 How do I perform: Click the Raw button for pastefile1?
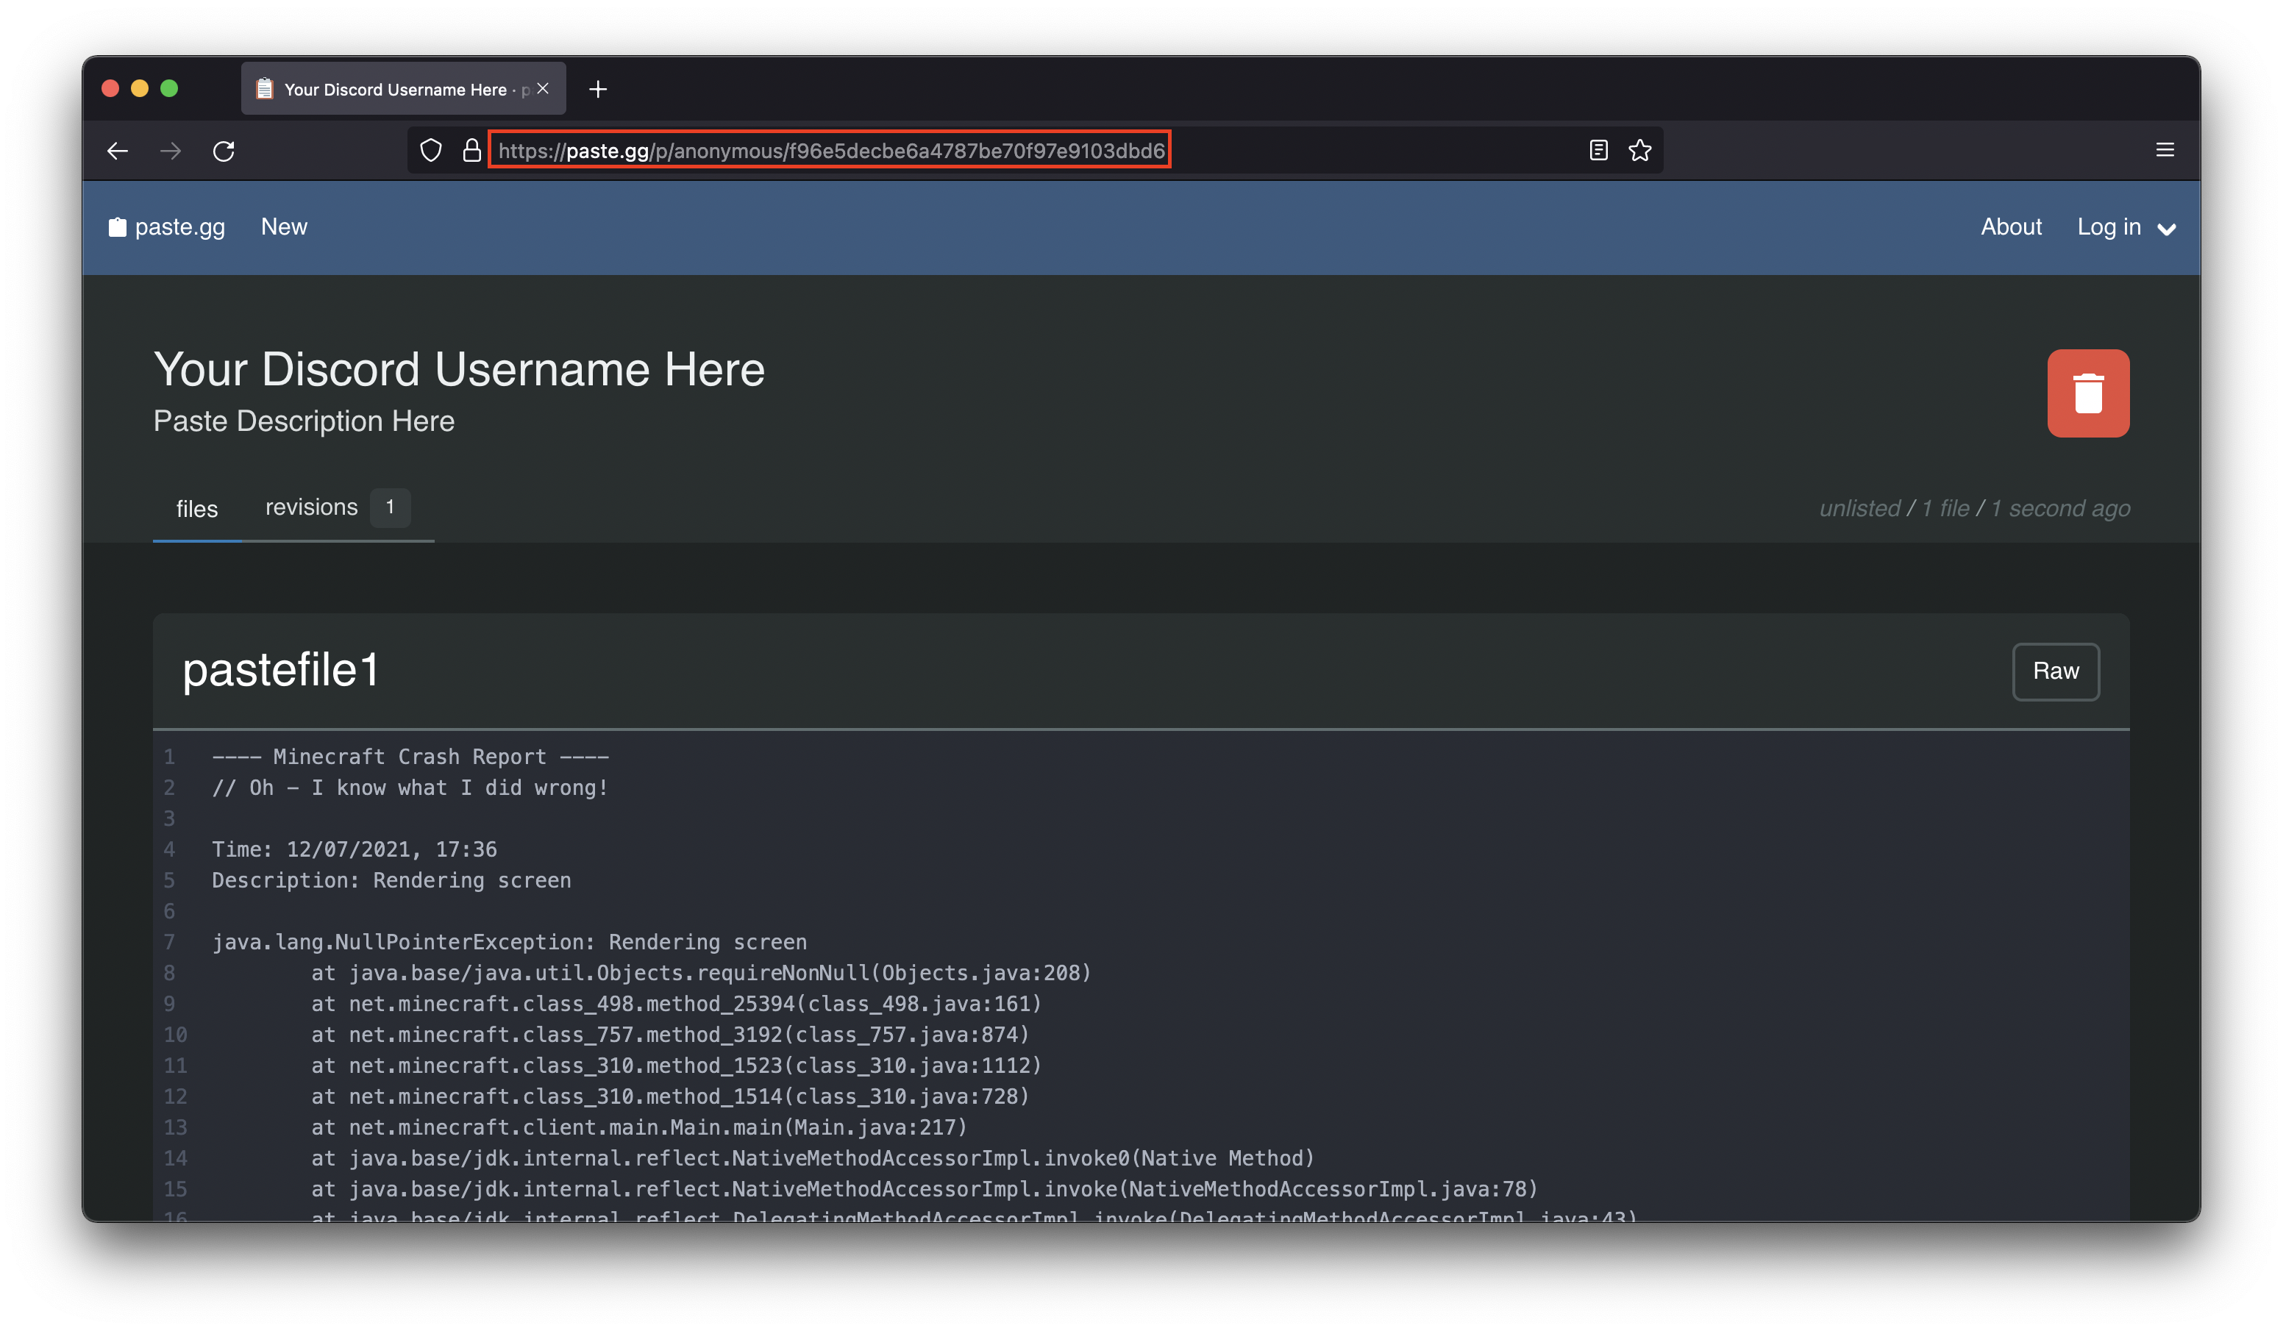[x=2056, y=670]
